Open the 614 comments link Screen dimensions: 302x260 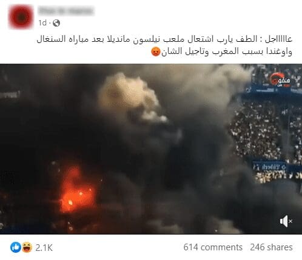213,247
